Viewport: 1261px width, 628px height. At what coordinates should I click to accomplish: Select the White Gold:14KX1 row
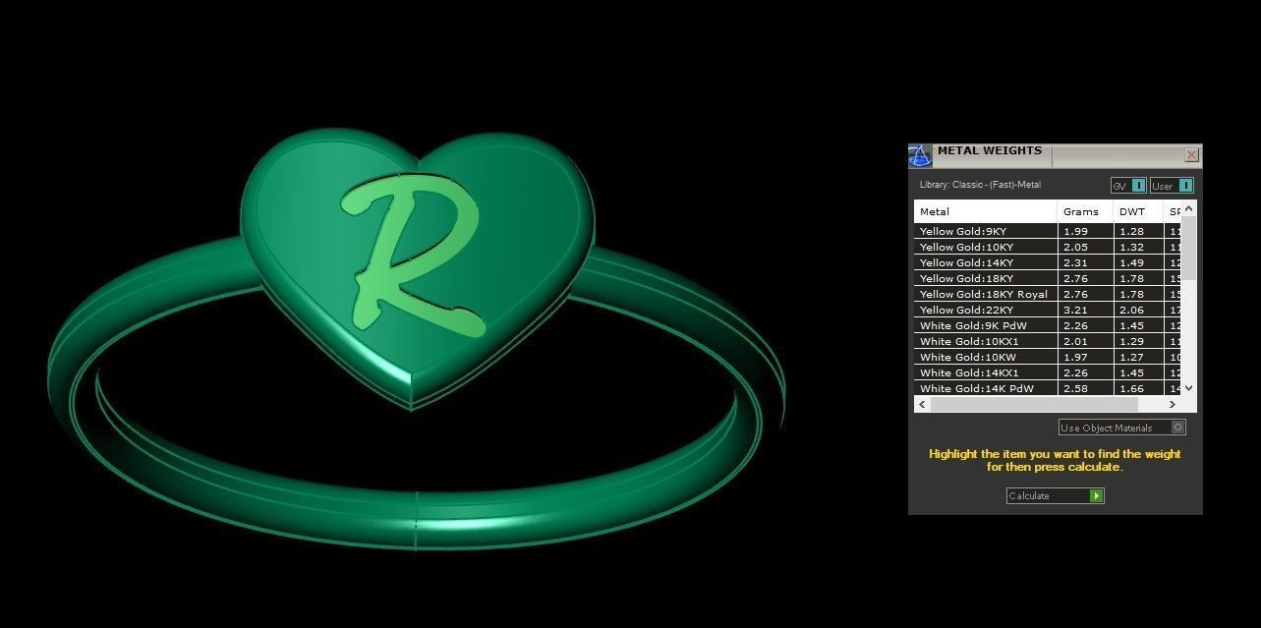pyautogui.click(x=1048, y=372)
